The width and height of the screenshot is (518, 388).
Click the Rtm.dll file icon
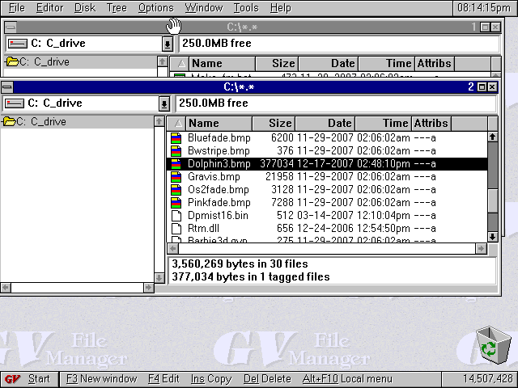click(x=177, y=229)
